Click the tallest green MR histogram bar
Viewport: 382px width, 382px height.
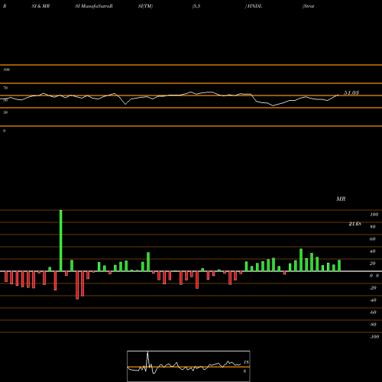[x=60, y=241]
